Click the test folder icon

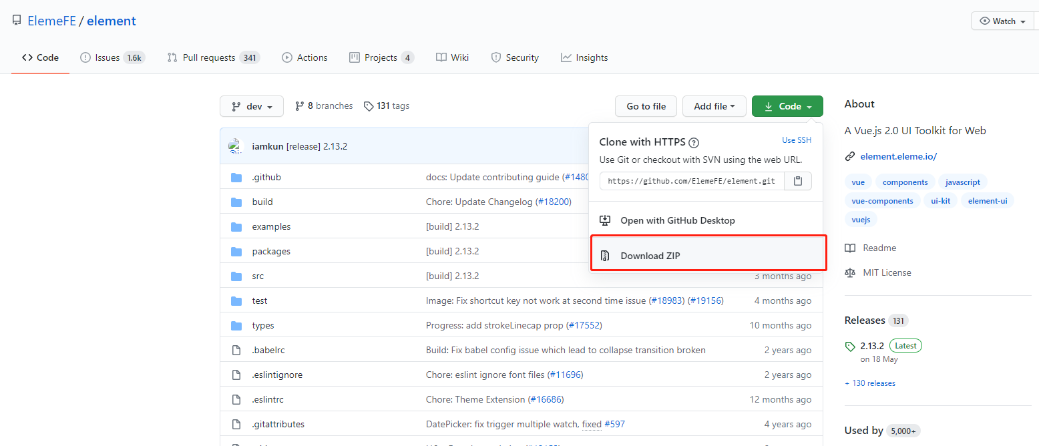click(236, 300)
